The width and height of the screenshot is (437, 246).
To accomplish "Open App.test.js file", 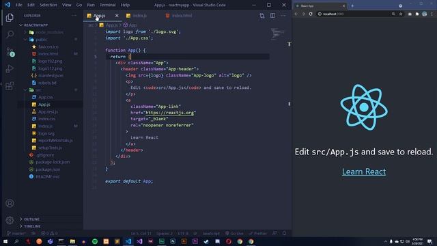I will [48, 112].
